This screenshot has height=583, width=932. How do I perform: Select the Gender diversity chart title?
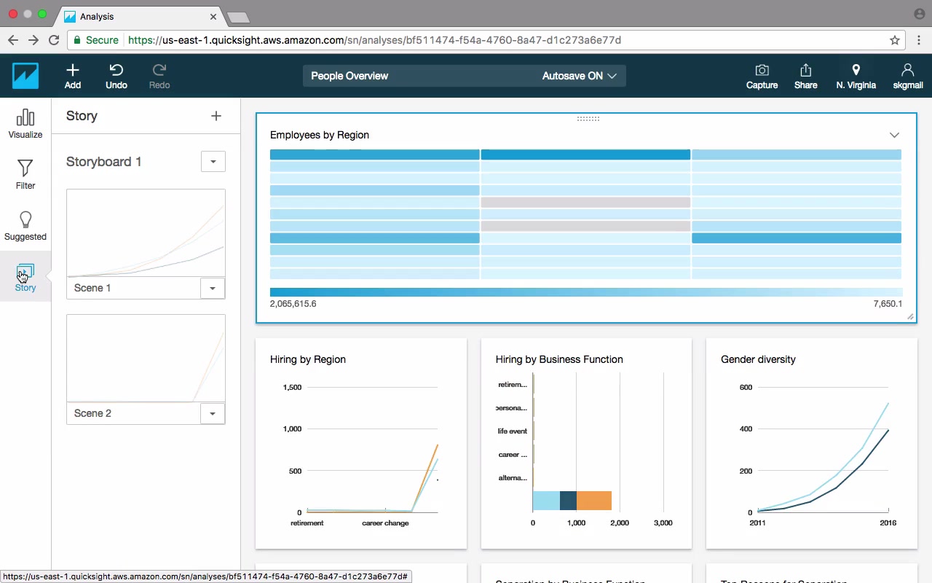[x=758, y=359]
